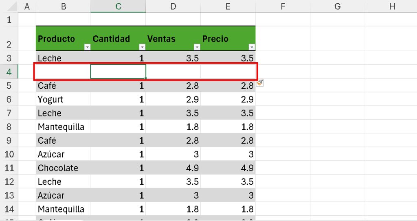The width and height of the screenshot is (417, 221).
Task: Select the 2.9 value in Precio column
Action: [247, 99]
